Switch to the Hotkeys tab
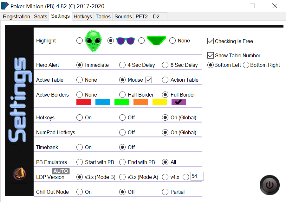Viewport: 286px width, 202px height. [83, 16]
